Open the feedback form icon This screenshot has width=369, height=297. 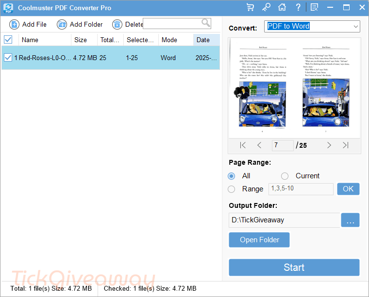314,8
